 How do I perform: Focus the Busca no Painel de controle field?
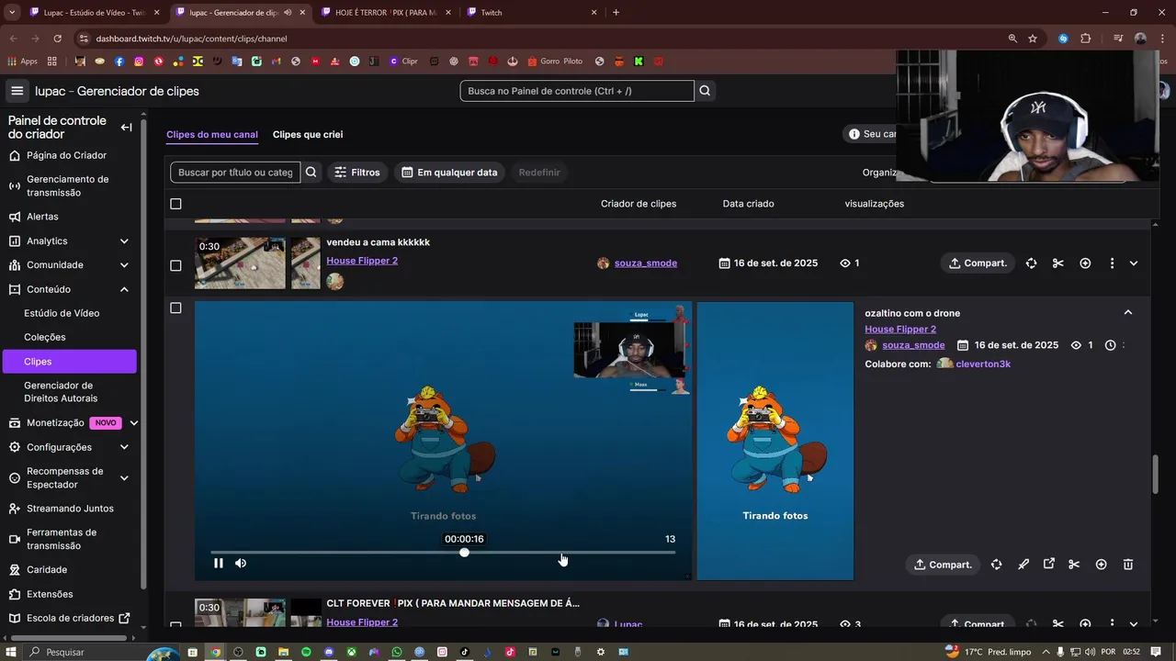pos(577,91)
